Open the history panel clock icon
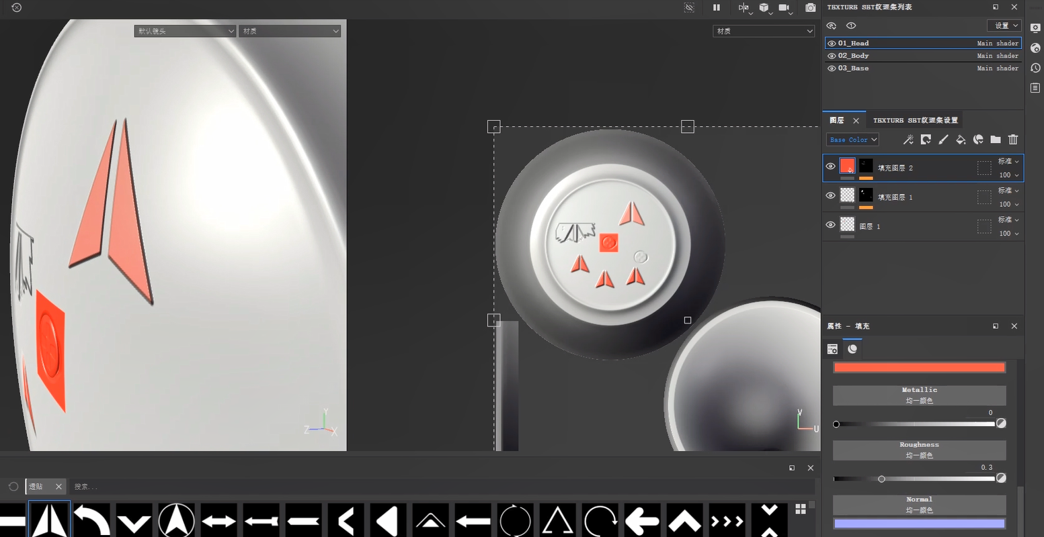The height and width of the screenshot is (537, 1044). tap(1035, 68)
